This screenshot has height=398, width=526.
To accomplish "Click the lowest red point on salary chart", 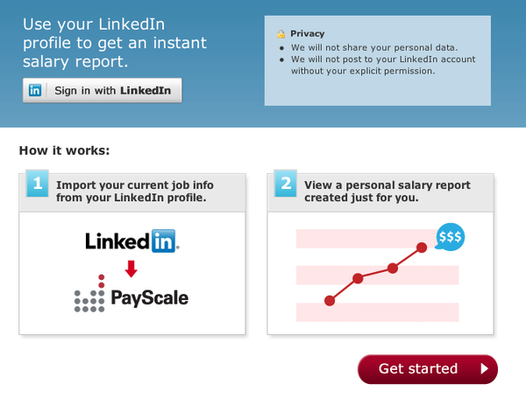I will point(330,301).
